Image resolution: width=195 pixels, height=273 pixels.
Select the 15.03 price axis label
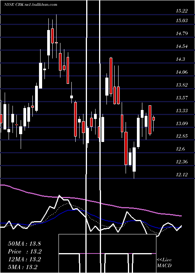[182, 21]
